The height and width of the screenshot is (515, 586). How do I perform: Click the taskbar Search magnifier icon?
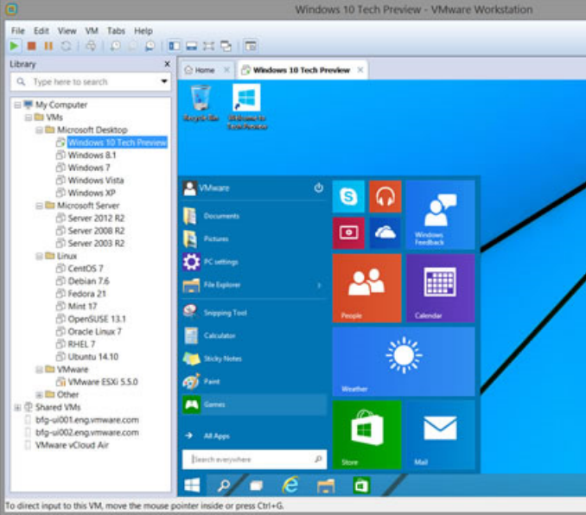coord(224,486)
